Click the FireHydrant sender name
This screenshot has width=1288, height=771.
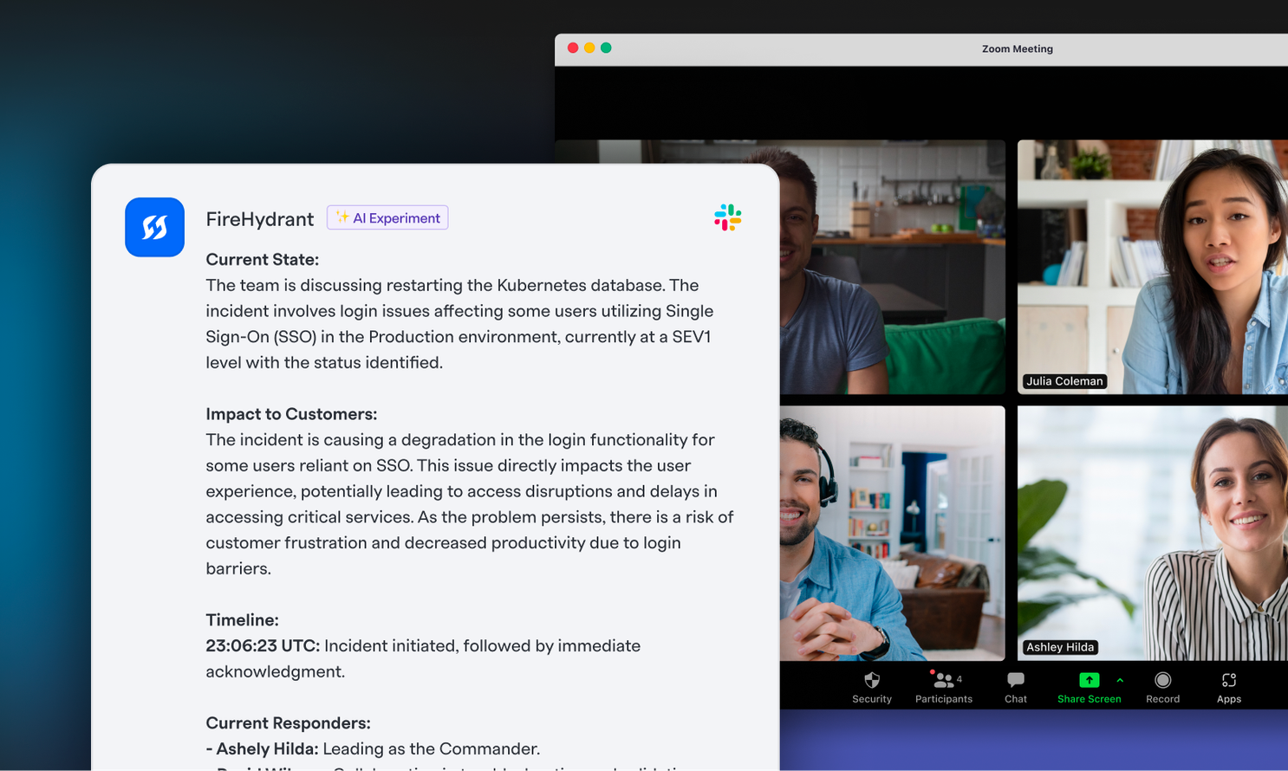click(x=259, y=219)
